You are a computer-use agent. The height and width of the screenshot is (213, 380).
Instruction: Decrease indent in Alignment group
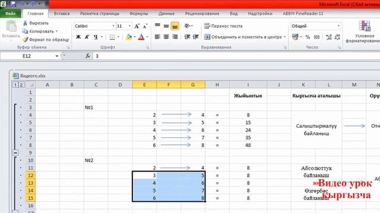187,37
